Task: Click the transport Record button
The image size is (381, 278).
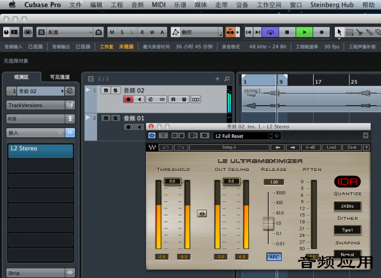Action: click(321, 32)
